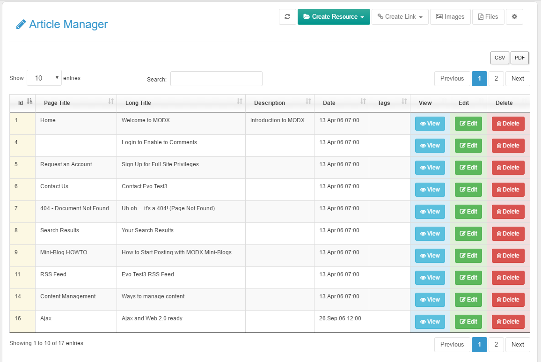Focus the Search input field
Image resolution: width=541 pixels, height=362 pixels.
point(216,79)
